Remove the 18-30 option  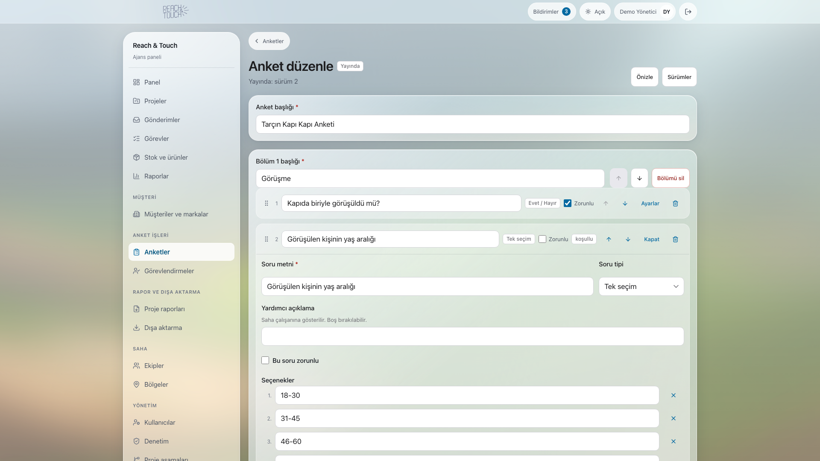coord(674,396)
